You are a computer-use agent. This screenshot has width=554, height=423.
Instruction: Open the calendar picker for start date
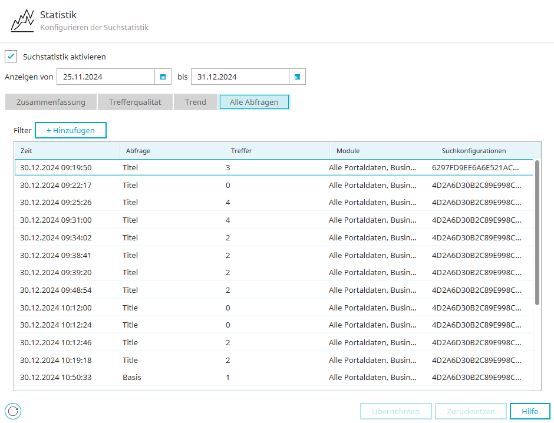pos(163,77)
